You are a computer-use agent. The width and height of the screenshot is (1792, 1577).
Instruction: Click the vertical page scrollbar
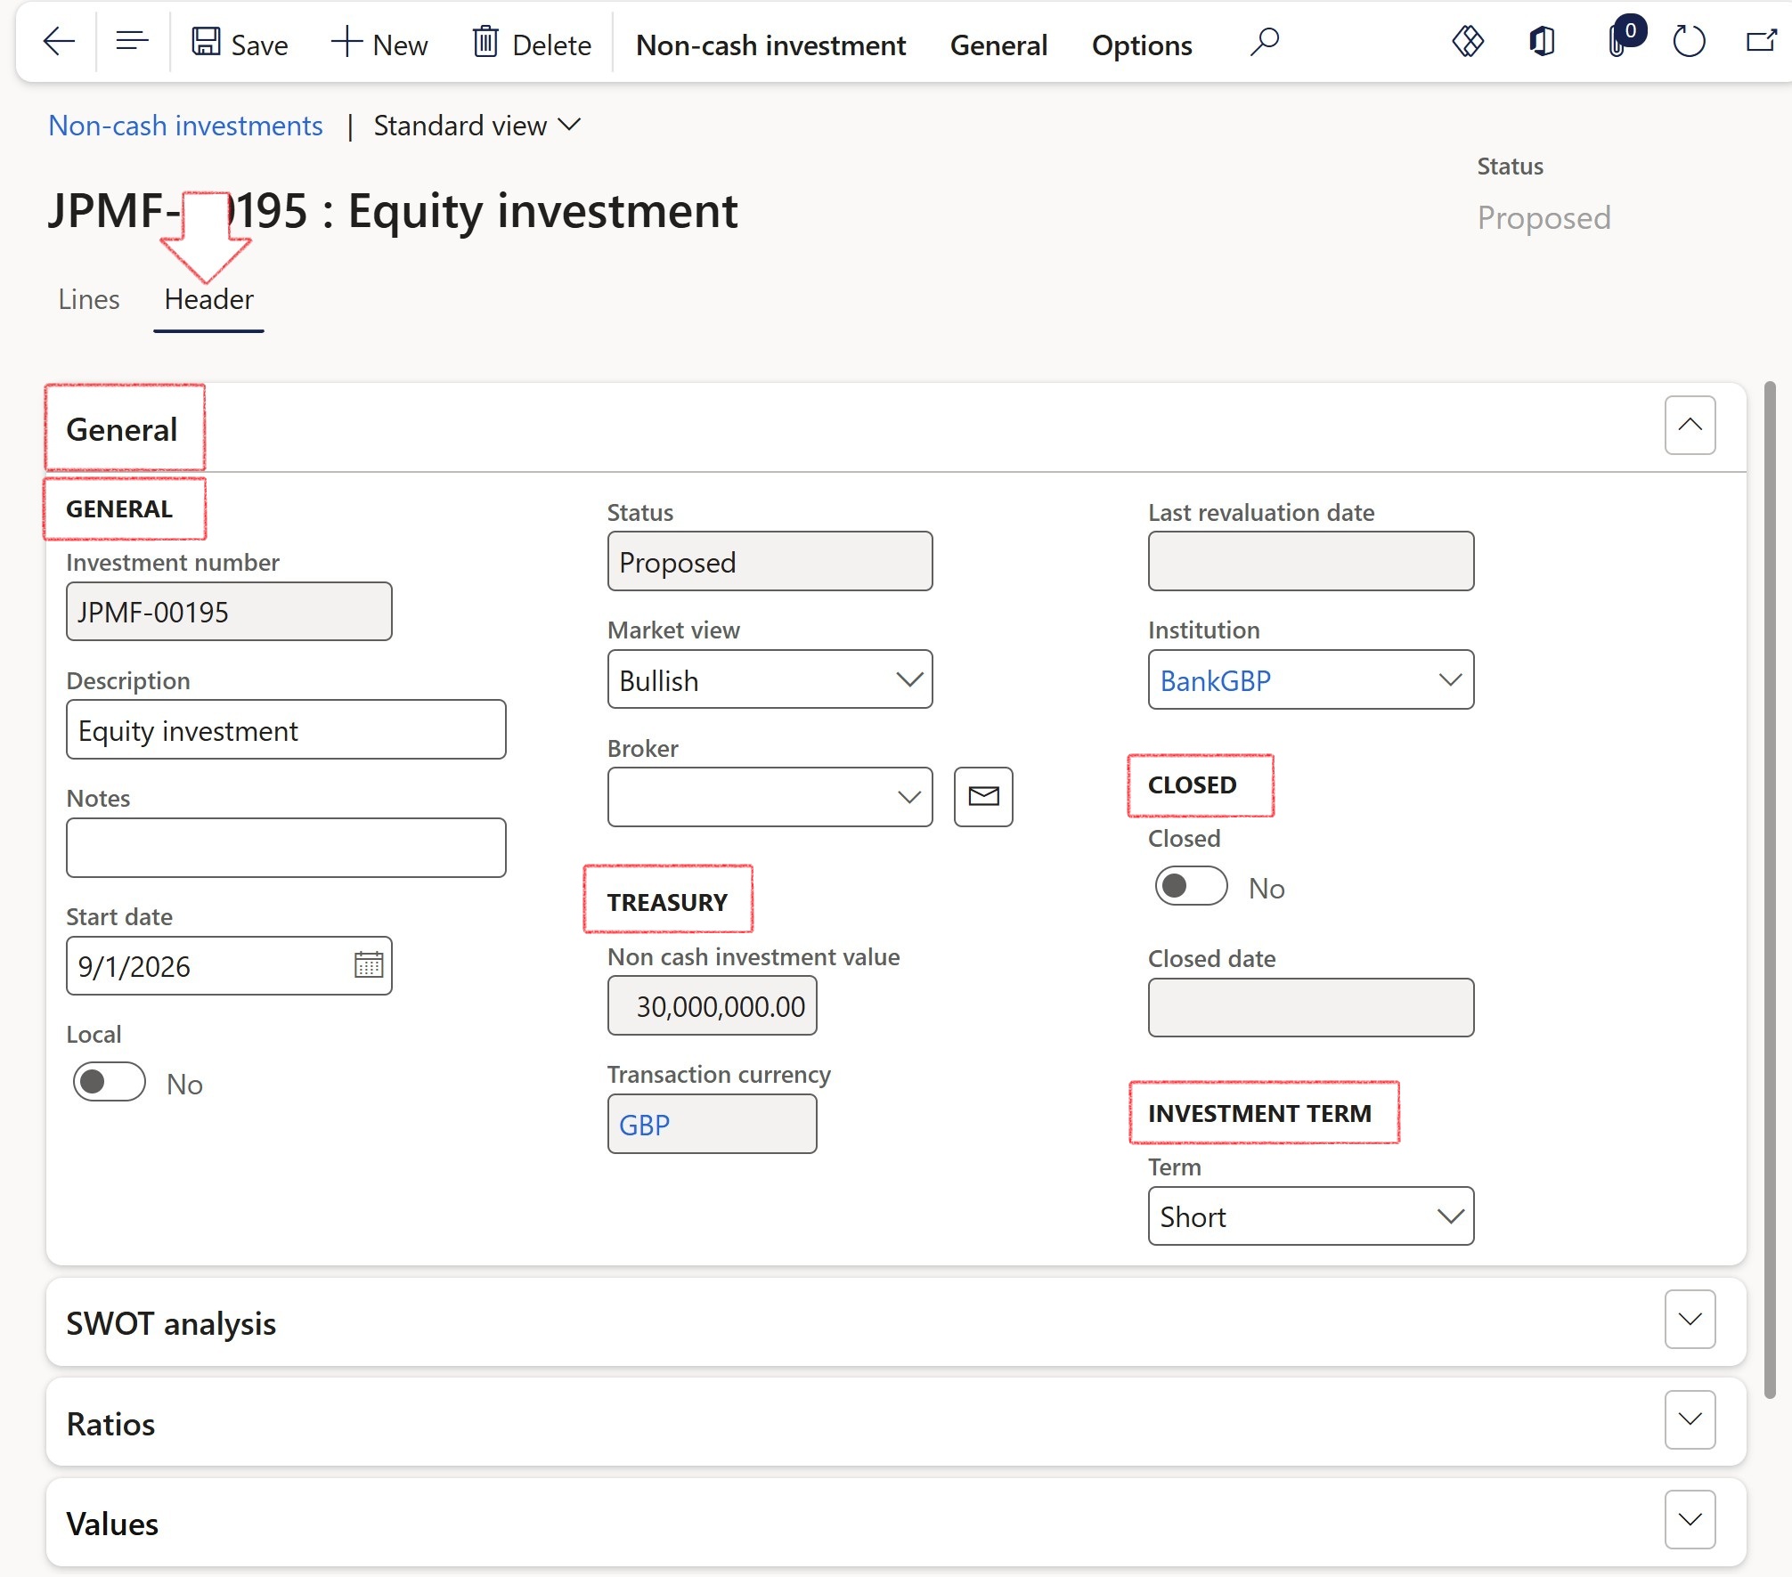[1770, 890]
